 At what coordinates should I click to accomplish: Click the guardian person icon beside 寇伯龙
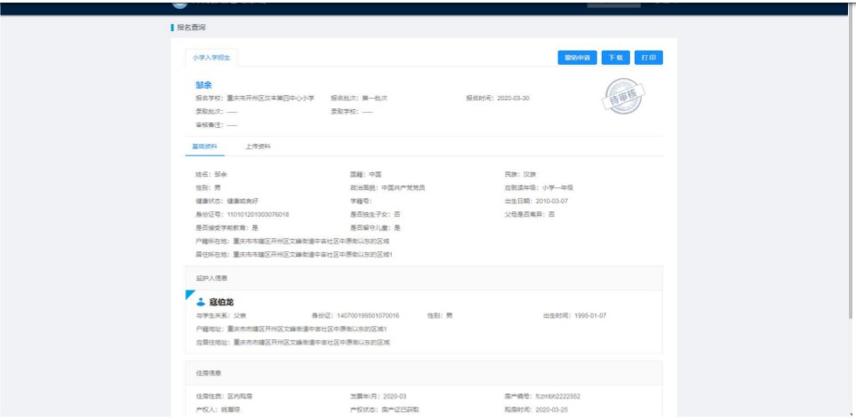click(x=201, y=302)
